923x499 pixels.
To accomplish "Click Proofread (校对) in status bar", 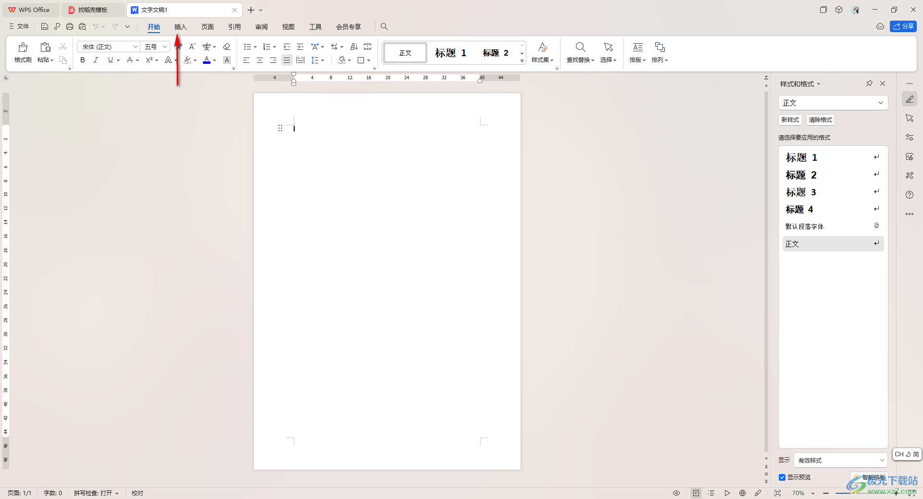I will tap(137, 493).
